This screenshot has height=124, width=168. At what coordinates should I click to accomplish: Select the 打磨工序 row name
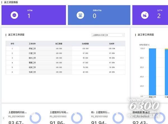pyautogui.click(x=32, y=53)
